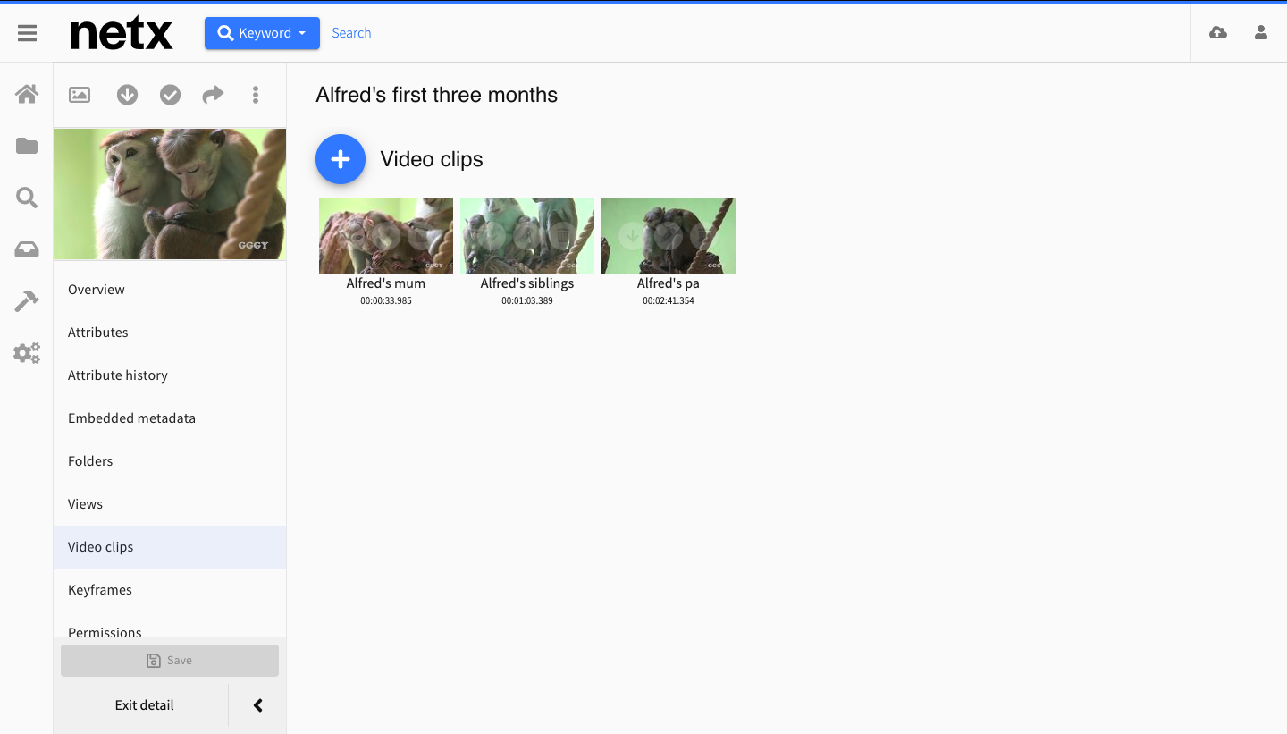Delete the Alfred's siblings clip
Viewport: 1287px width, 734px height.
[x=562, y=236]
